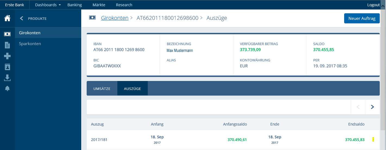The height and width of the screenshot is (150, 386).
Task: Select the Auszüge tab
Action: click(x=132, y=89)
